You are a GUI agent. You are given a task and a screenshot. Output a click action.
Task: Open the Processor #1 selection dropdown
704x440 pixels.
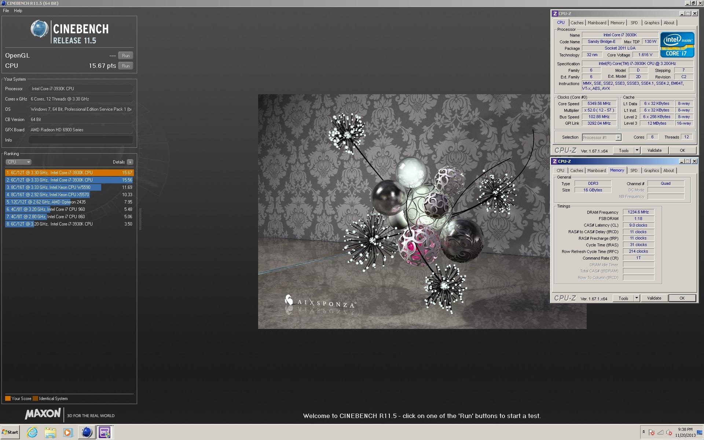(602, 137)
